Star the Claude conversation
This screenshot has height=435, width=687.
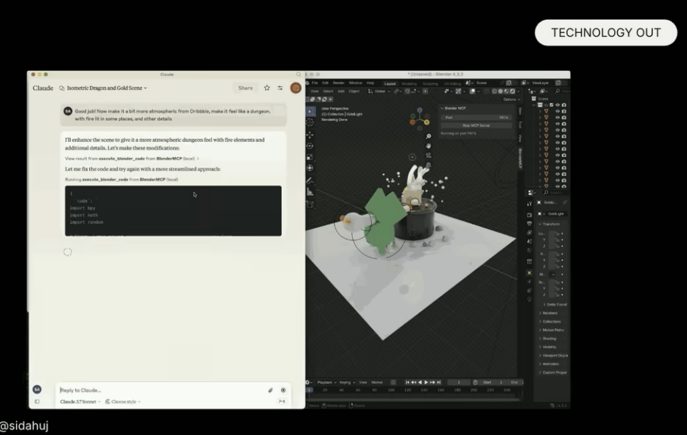pos(267,88)
